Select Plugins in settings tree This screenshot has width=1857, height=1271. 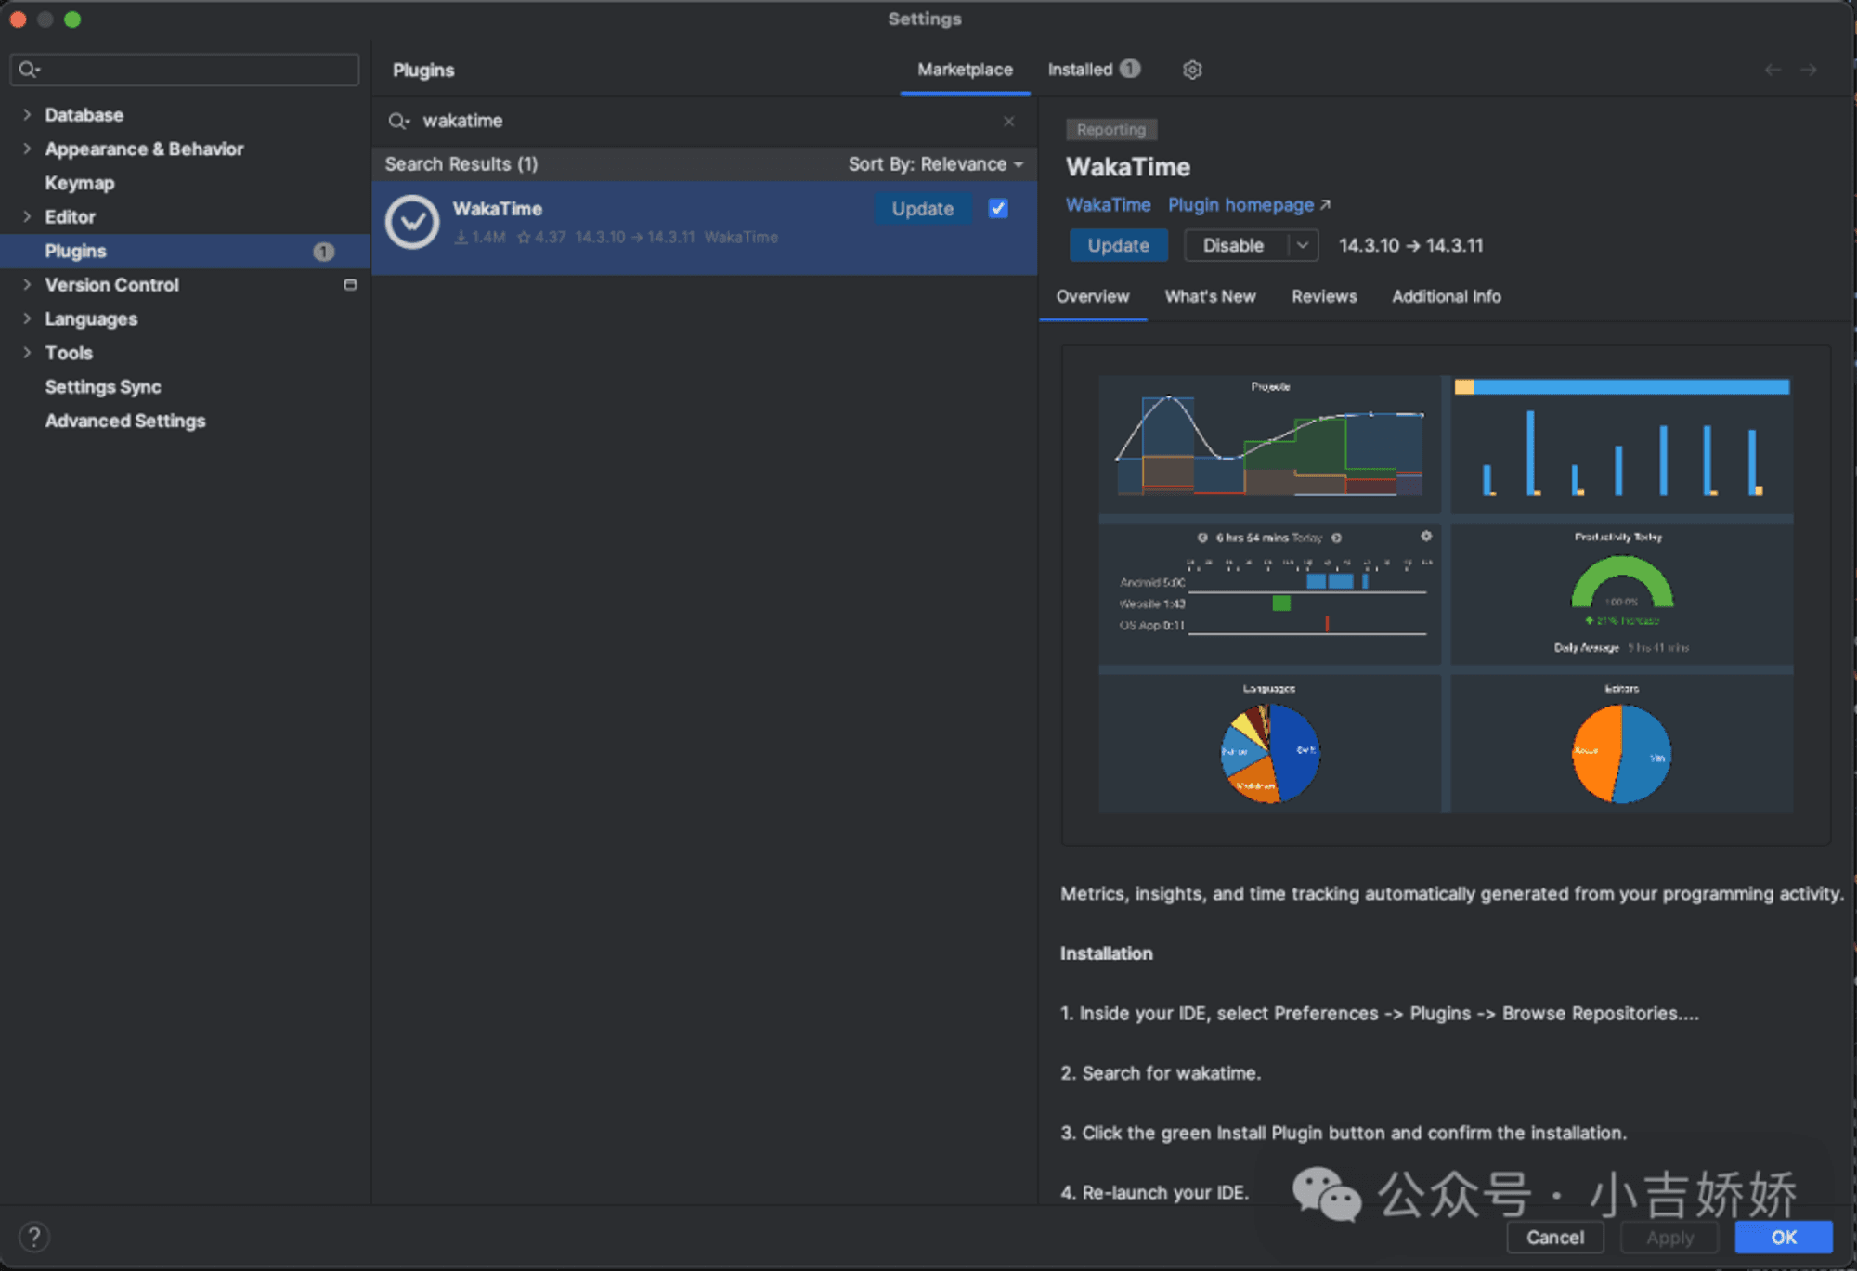click(186, 251)
